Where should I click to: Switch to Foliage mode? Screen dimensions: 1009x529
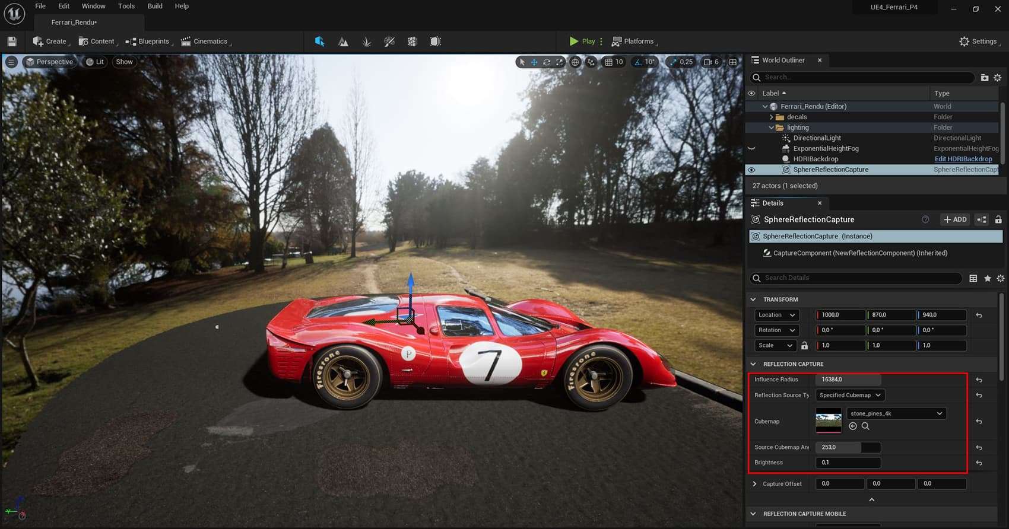click(366, 42)
